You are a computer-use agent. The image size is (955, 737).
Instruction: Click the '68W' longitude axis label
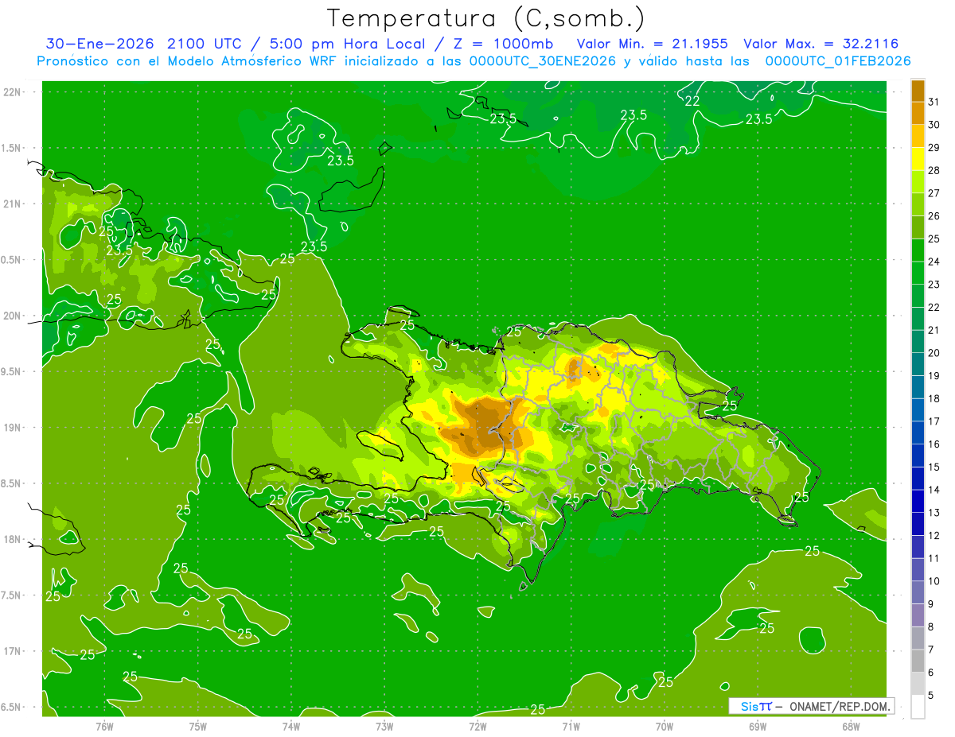click(x=850, y=726)
